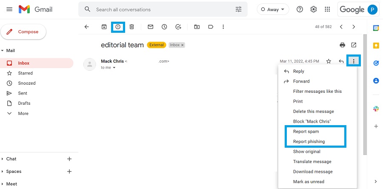383x189 pixels.
Task: Create a new space plus button
Action: click(69, 172)
